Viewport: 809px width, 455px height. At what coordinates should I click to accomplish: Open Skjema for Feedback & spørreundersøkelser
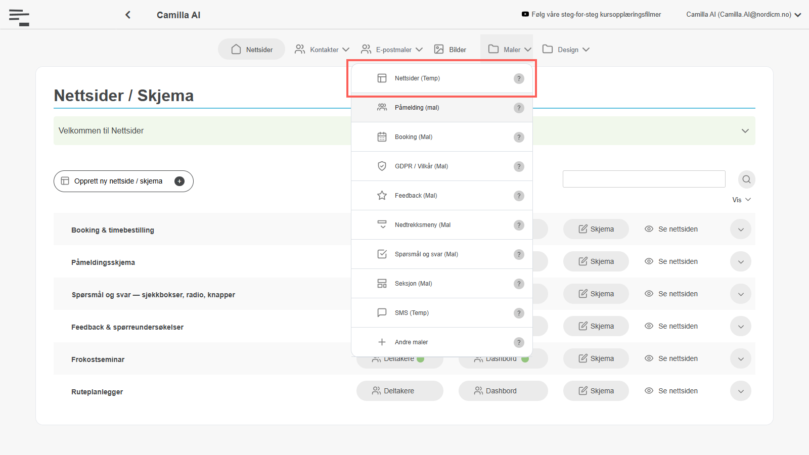596,326
